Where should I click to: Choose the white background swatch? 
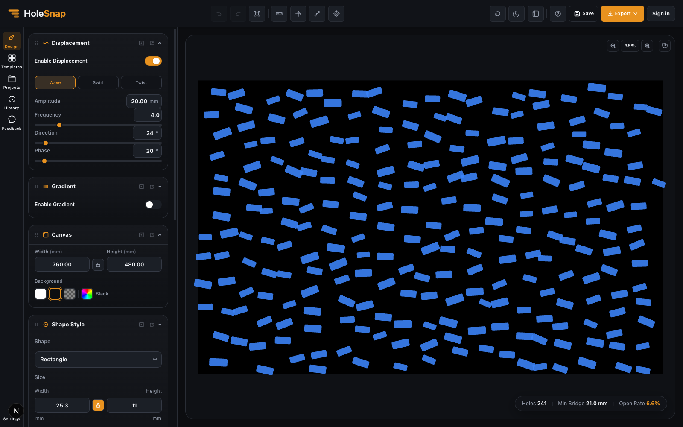tap(41, 294)
